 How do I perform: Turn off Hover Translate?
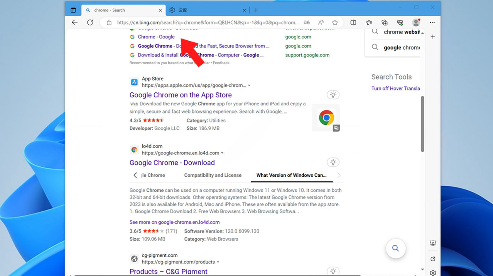(395, 88)
